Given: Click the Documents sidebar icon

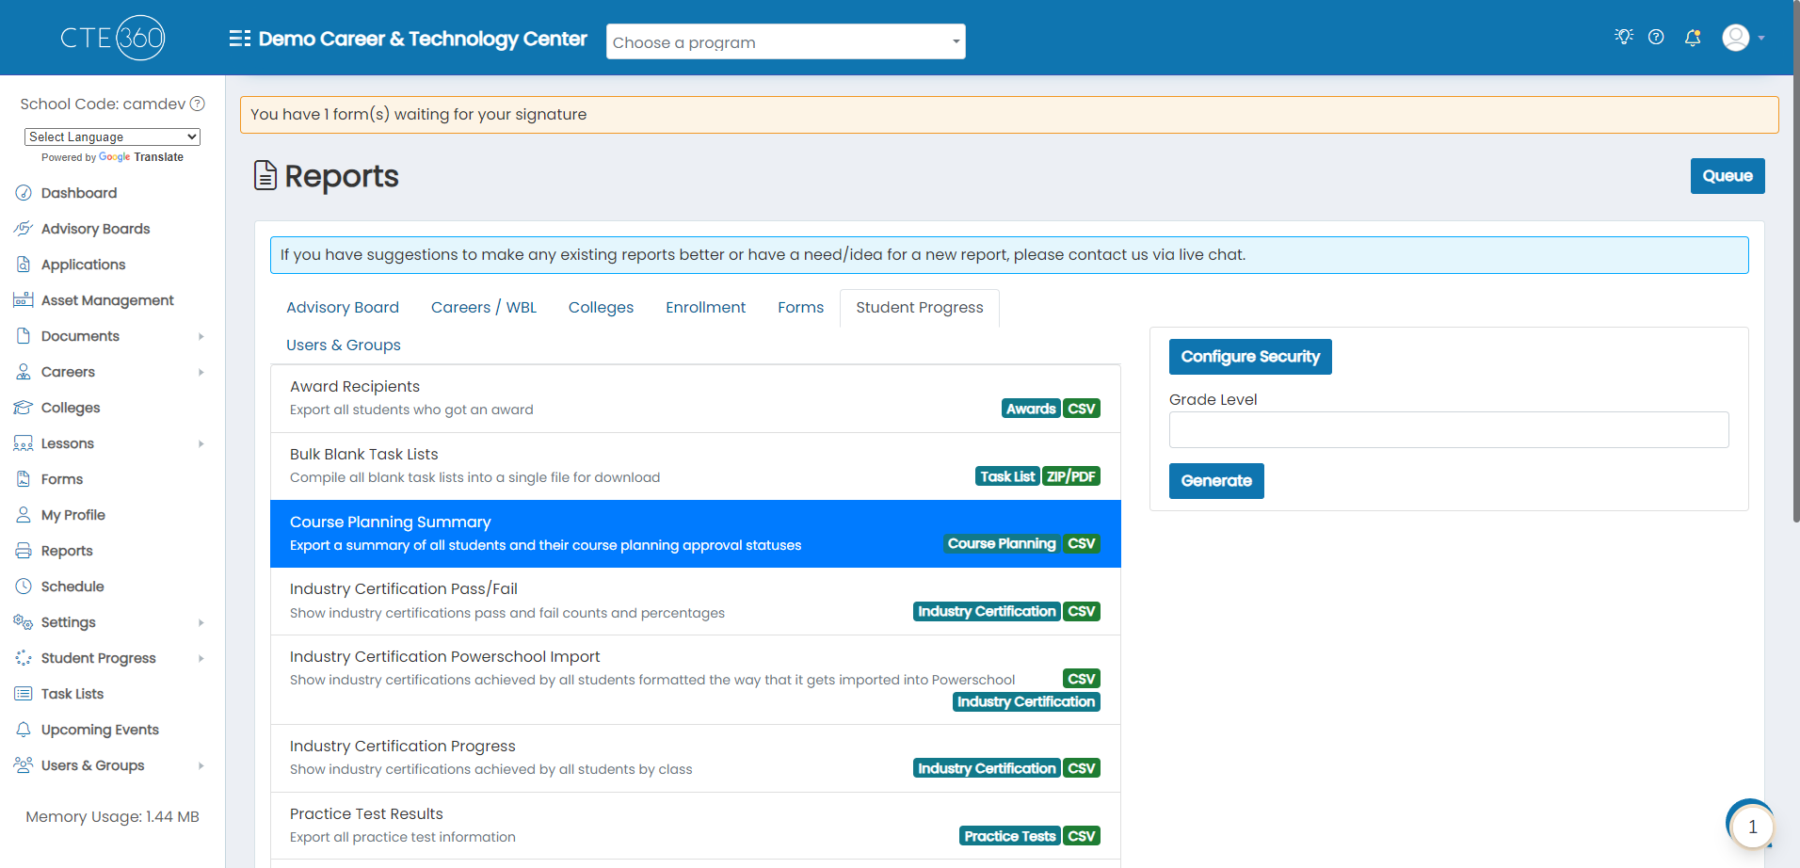Looking at the screenshot, I should click(24, 336).
